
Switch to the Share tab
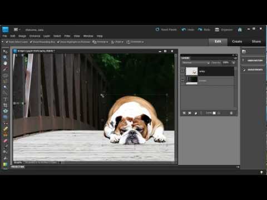[x=256, y=42]
